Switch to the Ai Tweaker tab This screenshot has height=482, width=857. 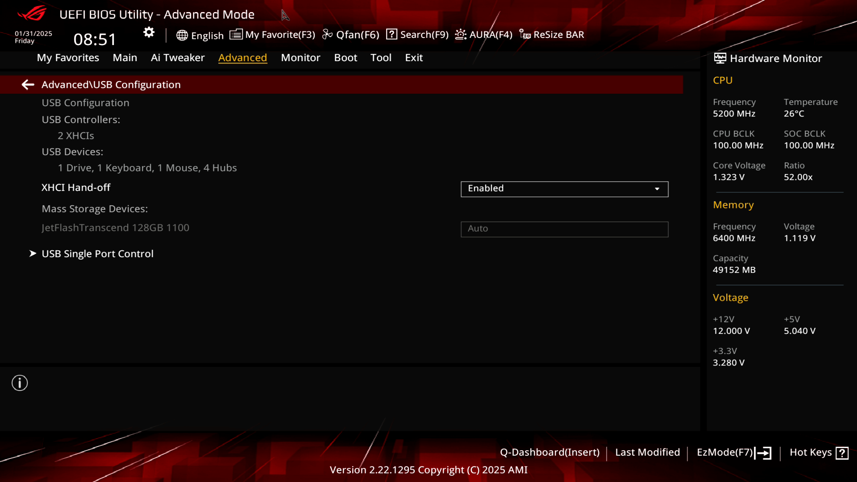click(x=178, y=58)
